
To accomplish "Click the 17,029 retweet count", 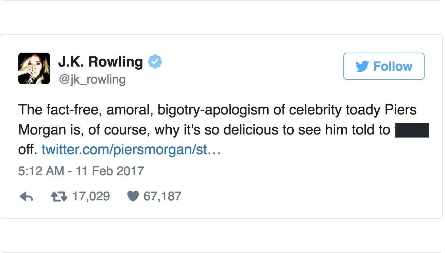I will click(91, 196).
